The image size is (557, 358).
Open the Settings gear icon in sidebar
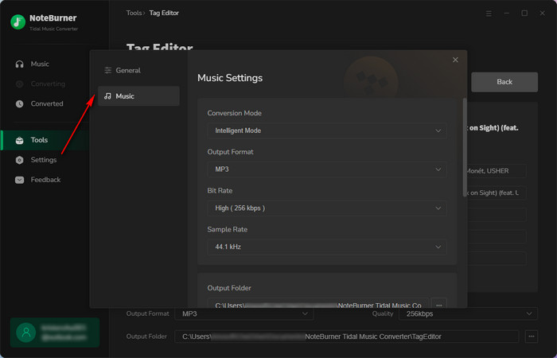click(20, 160)
